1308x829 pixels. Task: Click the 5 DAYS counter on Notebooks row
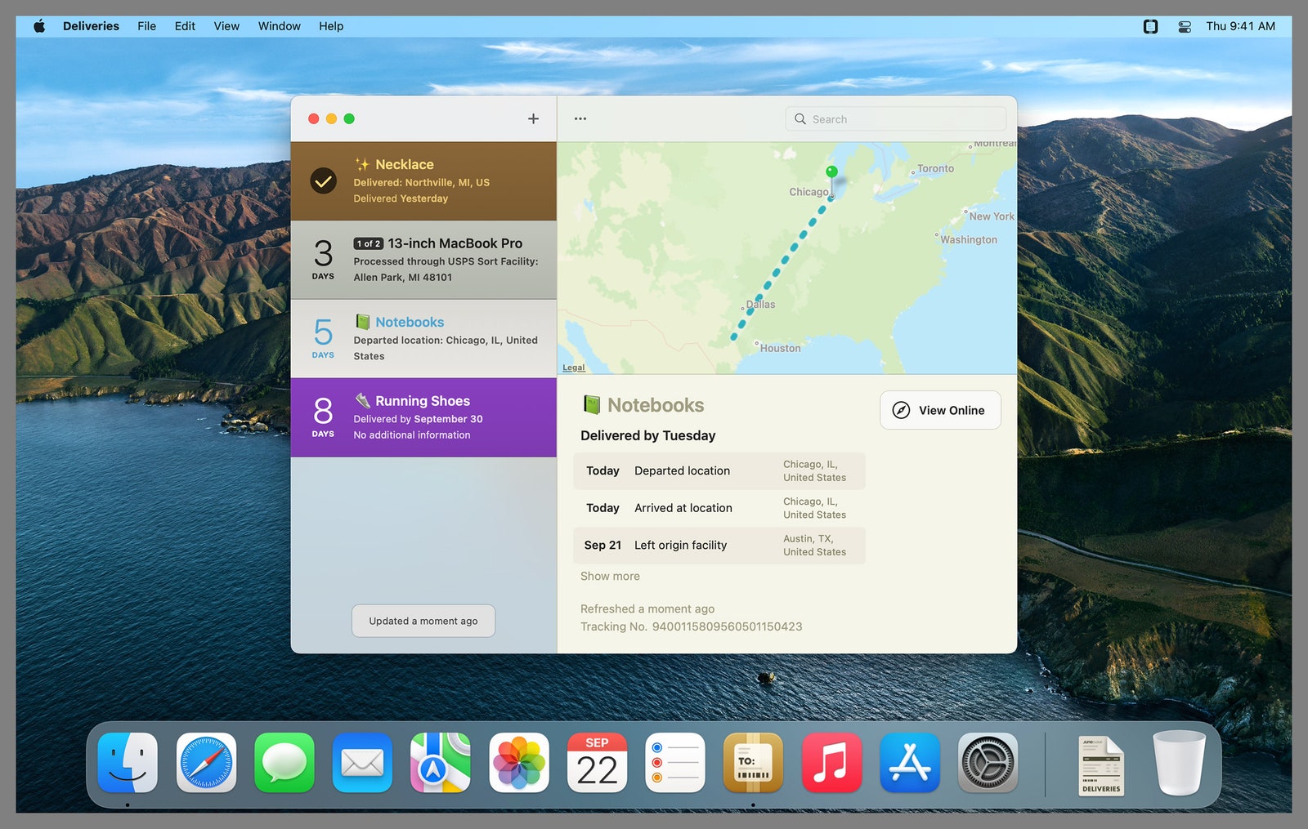[323, 338]
